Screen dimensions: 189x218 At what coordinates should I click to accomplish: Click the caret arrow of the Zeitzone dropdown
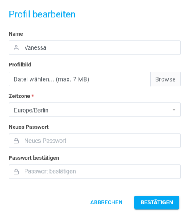tap(174, 110)
